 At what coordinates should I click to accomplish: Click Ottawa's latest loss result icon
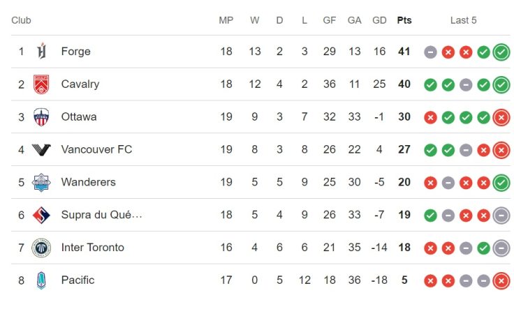(501, 117)
